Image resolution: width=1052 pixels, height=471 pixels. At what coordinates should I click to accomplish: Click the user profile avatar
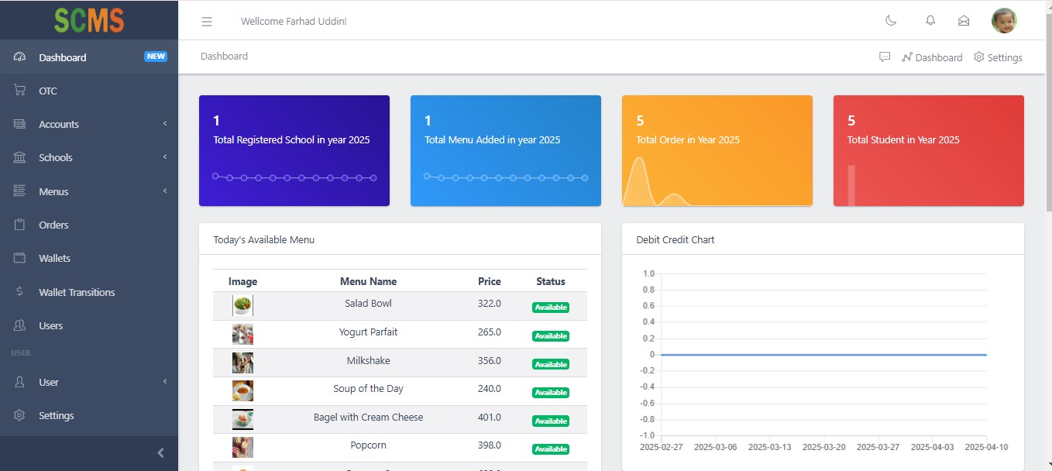tap(1004, 21)
